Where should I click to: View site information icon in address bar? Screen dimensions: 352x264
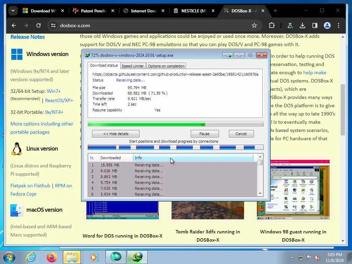point(53,25)
